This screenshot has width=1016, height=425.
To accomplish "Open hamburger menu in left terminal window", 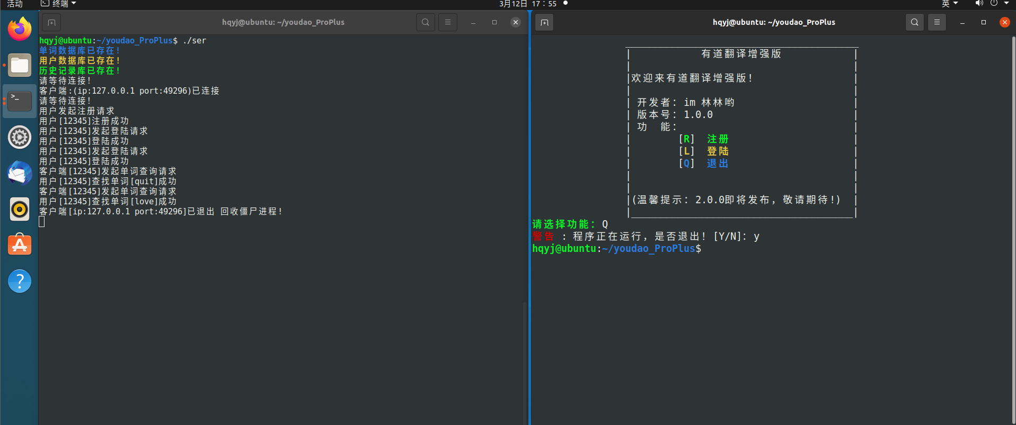I will 448,22.
